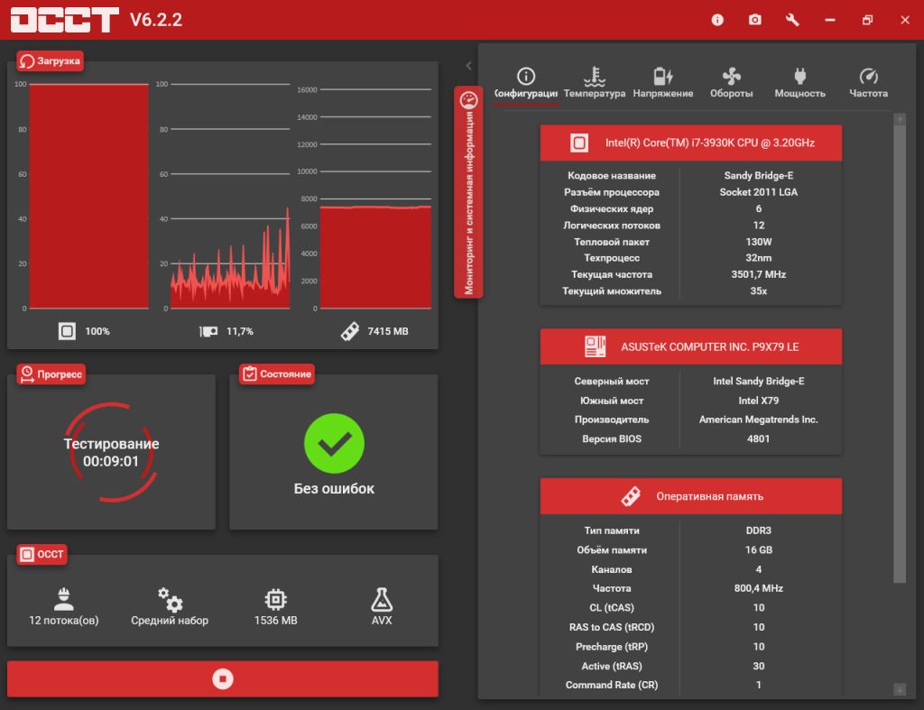Open settings via the wrench icon
924x710 pixels.
click(x=792, y=20)
